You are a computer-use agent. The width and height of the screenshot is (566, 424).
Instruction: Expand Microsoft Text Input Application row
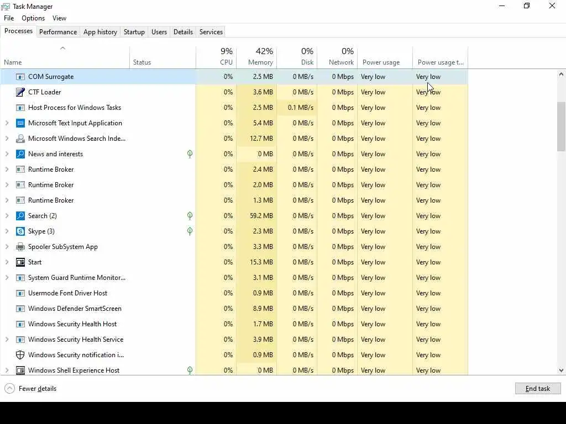pyautogui.click(x=7, y=123)
